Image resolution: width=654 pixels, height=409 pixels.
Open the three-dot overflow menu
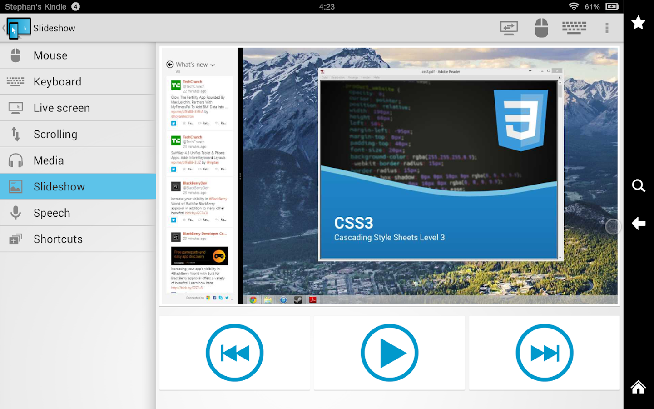pos(607,28)
